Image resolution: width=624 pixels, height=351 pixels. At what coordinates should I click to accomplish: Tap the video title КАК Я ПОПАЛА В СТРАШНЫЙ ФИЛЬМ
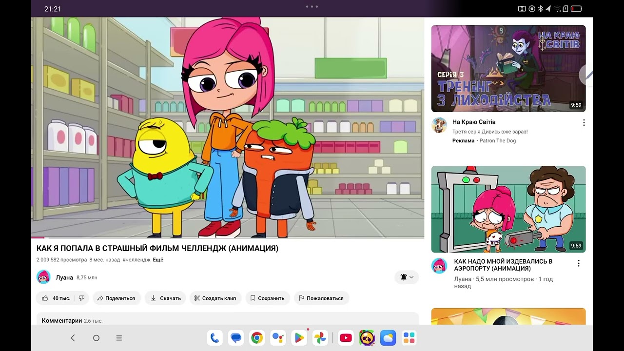(157, 248)
